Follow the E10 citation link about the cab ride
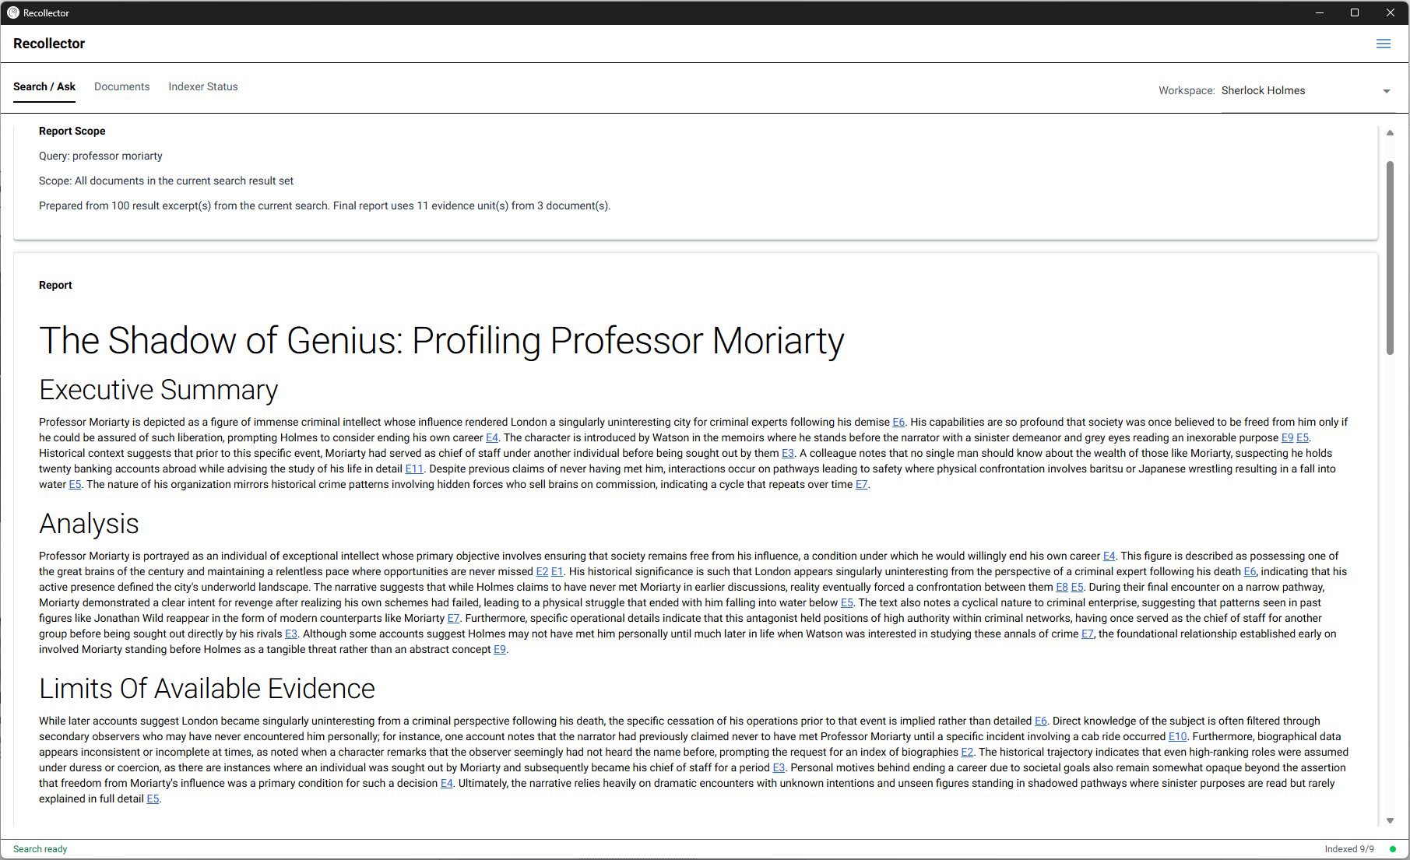 tap(1177, 736)
